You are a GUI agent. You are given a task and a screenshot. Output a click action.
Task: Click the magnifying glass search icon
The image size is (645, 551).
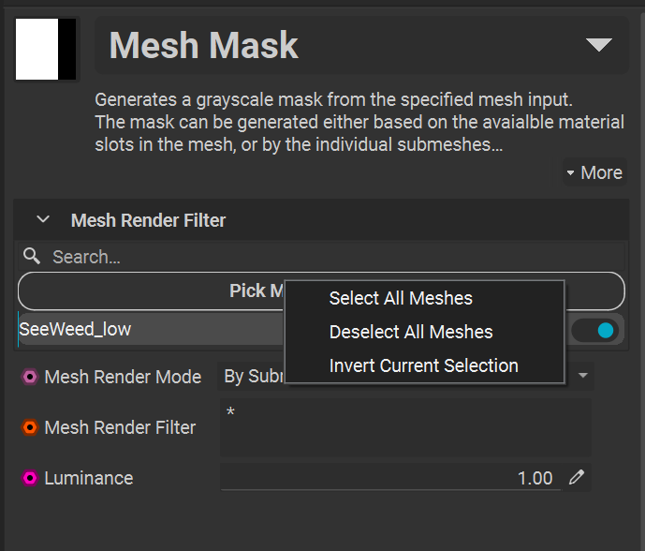click(32, 256)
